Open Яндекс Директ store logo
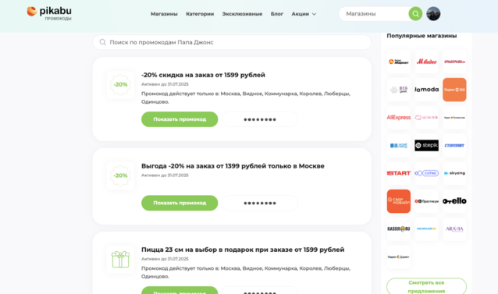The height and width of the screenshot is (294, 498). [399, 257]
